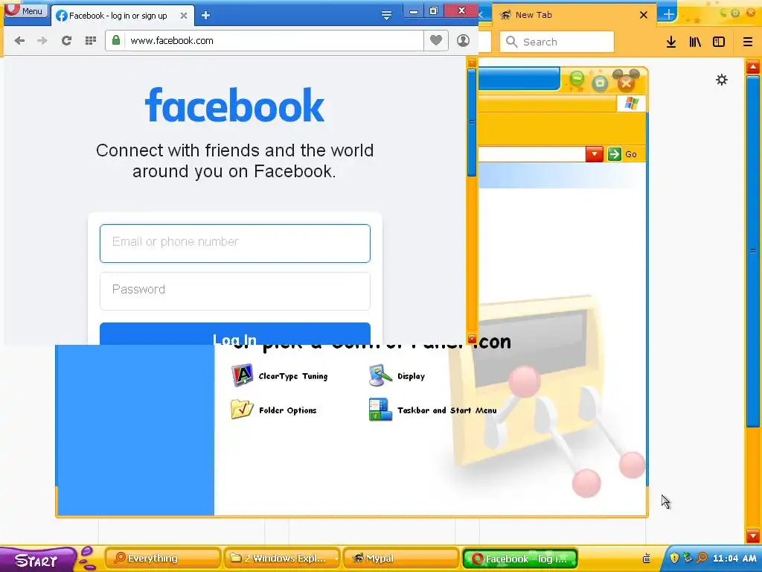Click the facebook logo
Screen dimensions: 762x572
click(234, 105)
